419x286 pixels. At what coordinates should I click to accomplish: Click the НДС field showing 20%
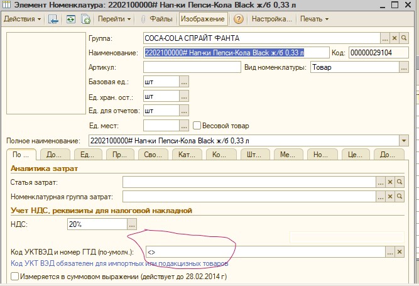(x=97, y=224)
